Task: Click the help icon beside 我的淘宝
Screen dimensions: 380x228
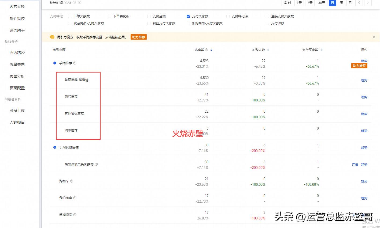Action: (74, 198)
